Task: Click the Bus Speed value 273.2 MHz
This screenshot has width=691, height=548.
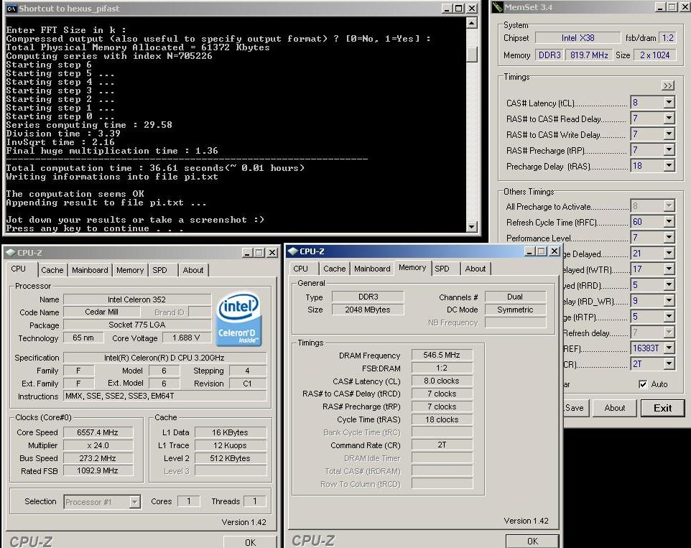Action: point(98,458)
